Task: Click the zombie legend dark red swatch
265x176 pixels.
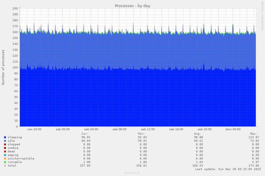Action: pos(5,148)
